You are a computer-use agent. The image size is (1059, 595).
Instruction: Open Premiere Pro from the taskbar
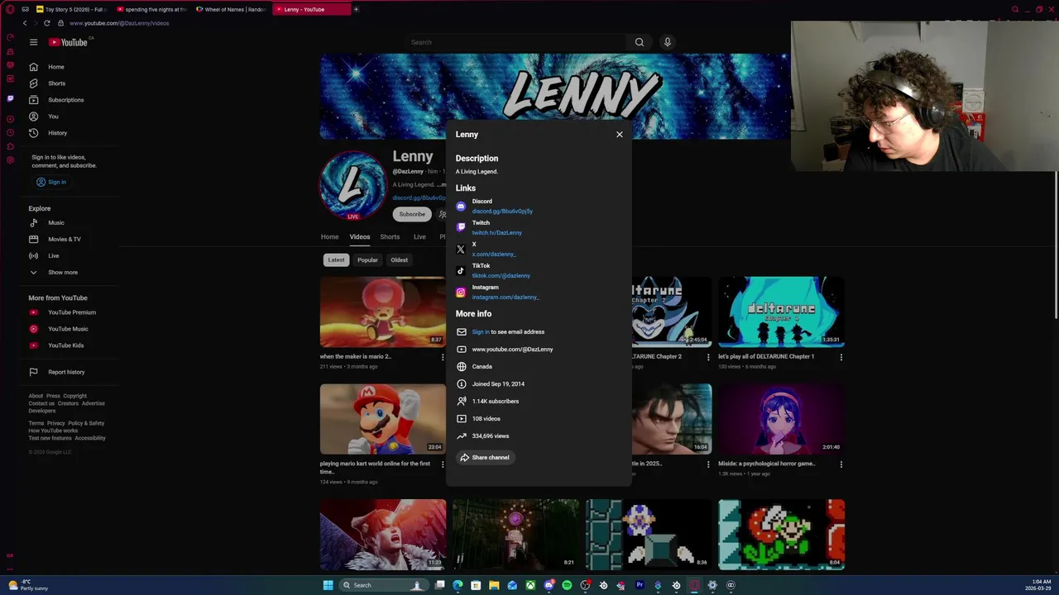click(640, 585)
